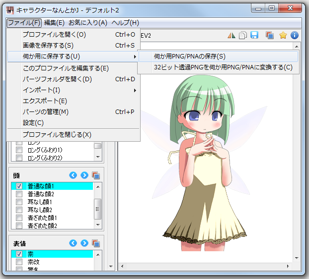Click scroll-down arrow of hair list

[x=98, y=157]
